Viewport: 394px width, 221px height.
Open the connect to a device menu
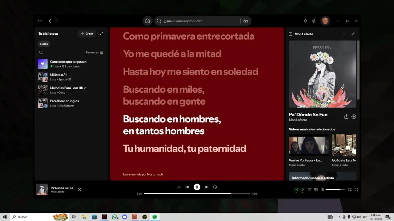pos(316,190)
